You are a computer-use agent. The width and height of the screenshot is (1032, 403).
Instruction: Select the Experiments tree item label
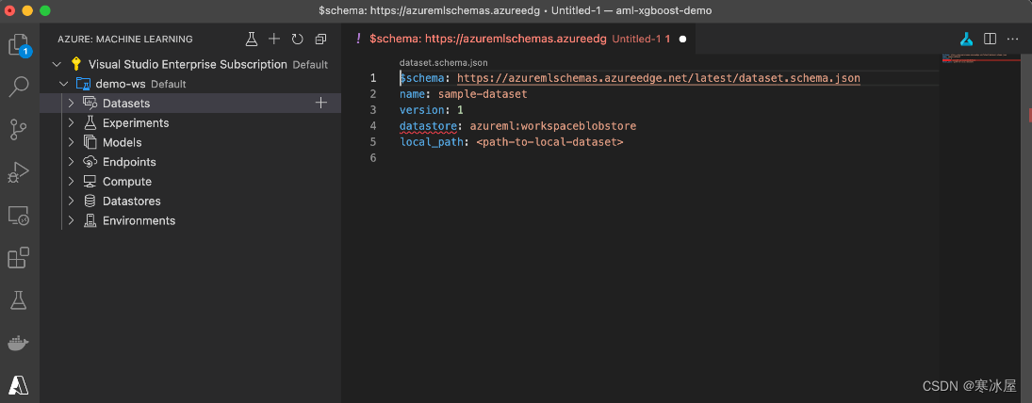coord(136,123)
